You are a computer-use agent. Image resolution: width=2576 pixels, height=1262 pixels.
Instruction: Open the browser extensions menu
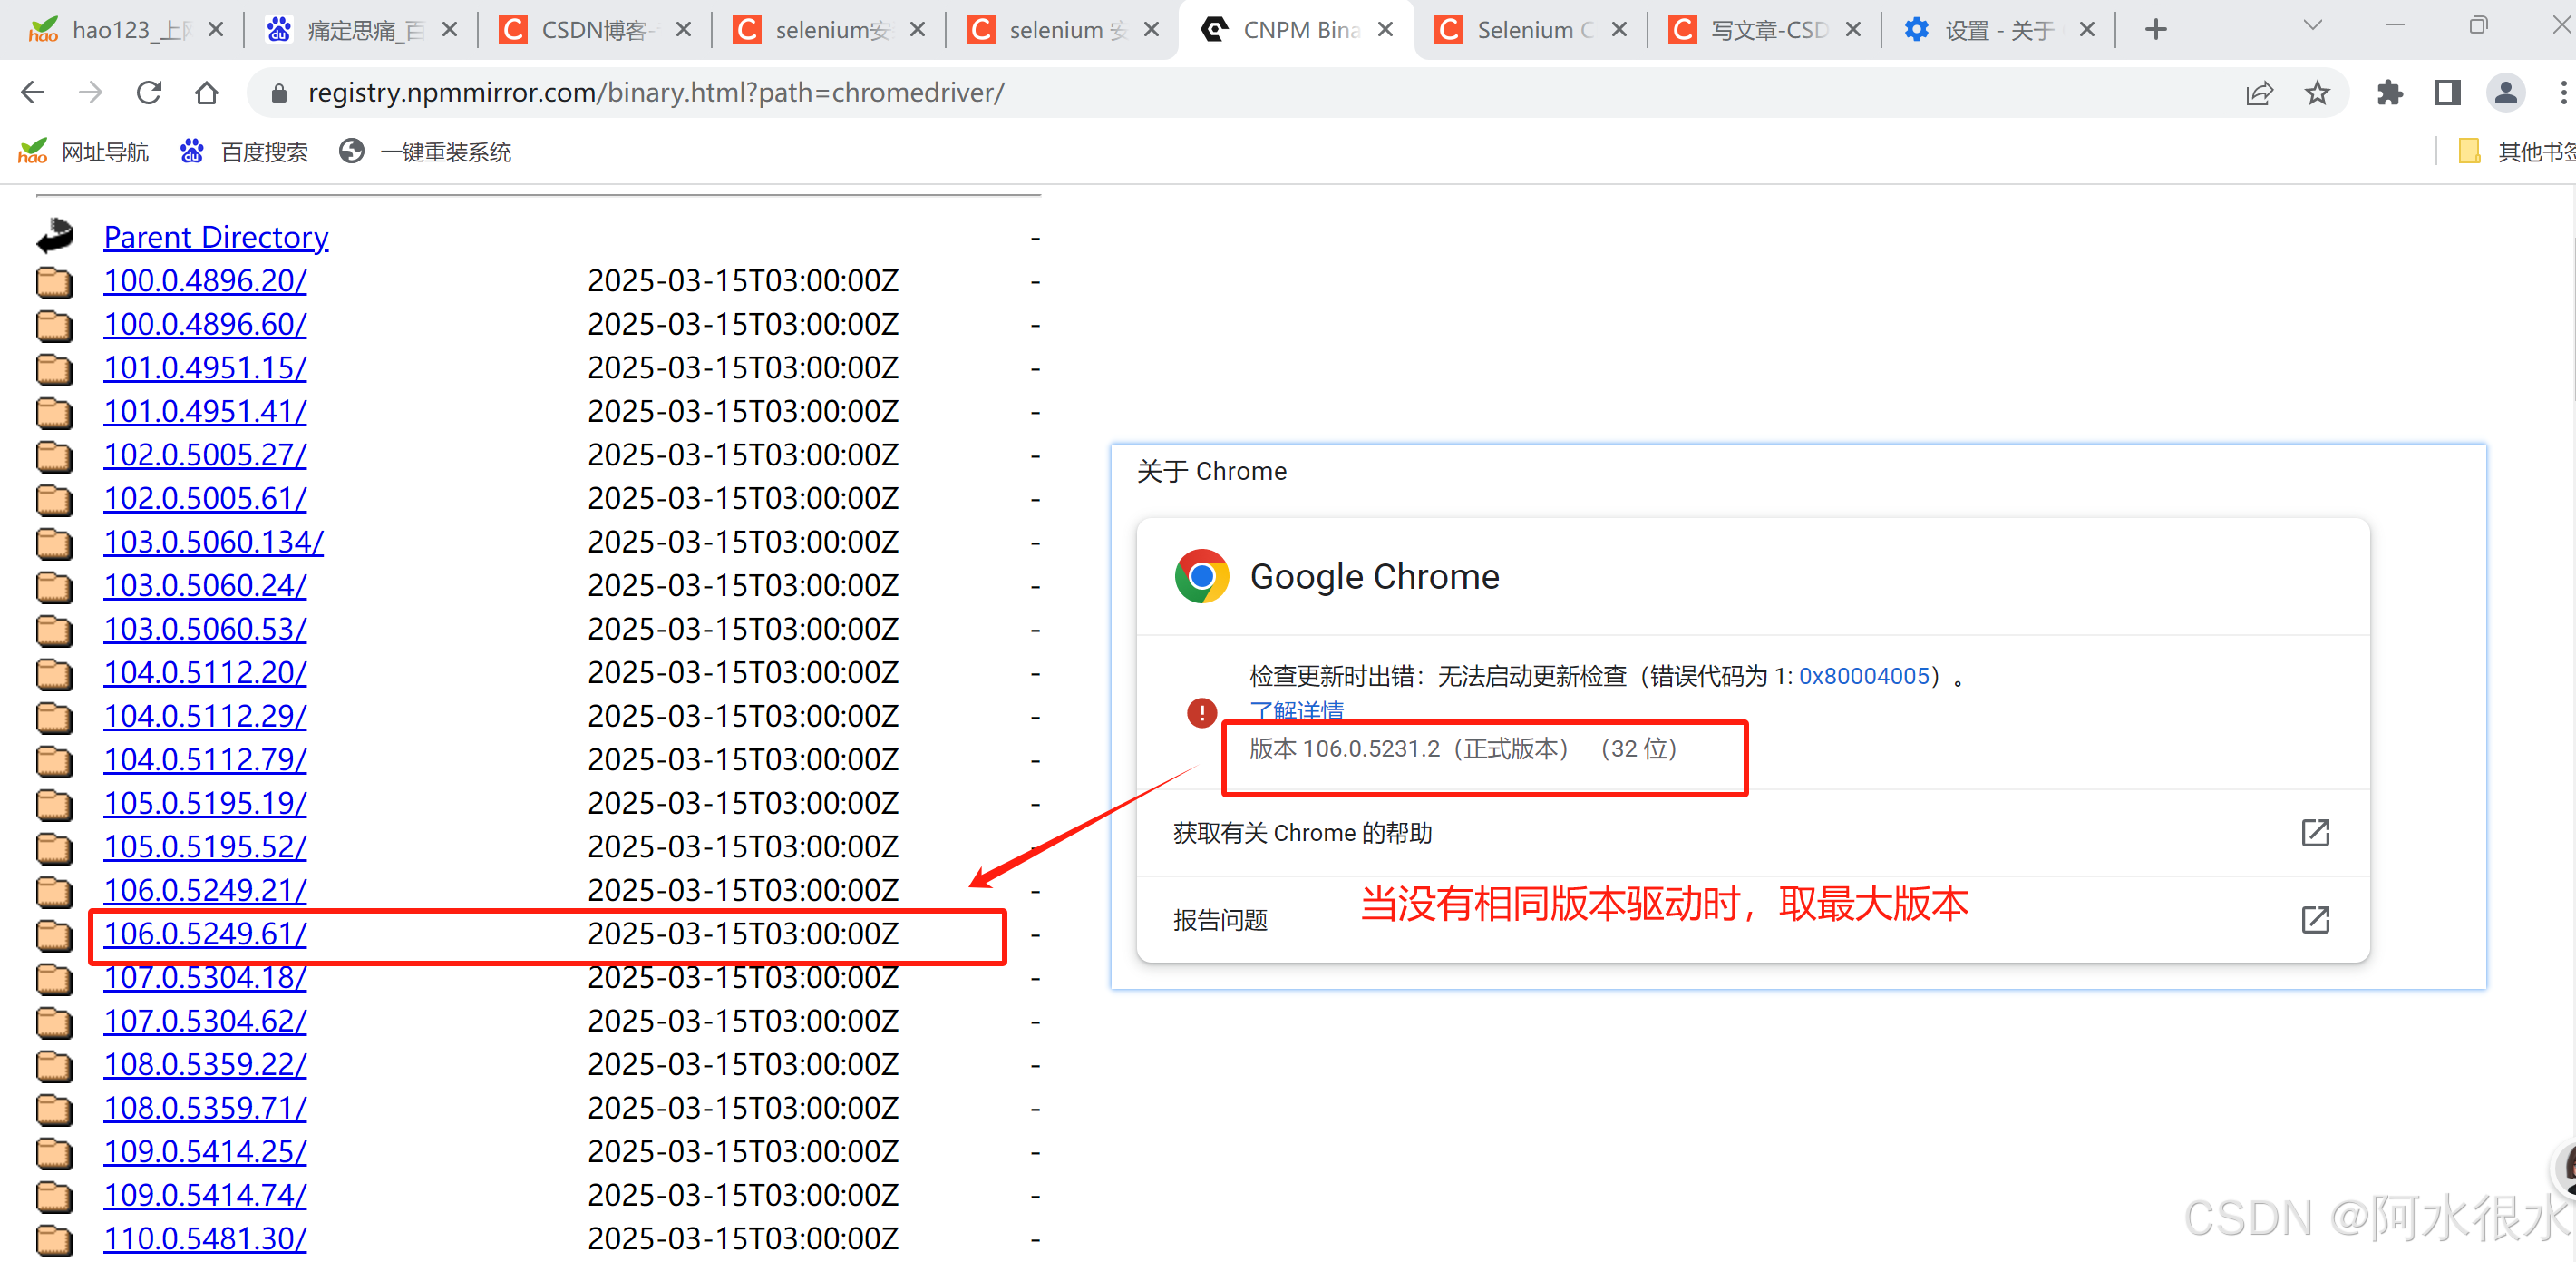point(2390,92)
